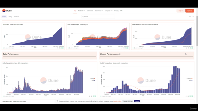Open the three-dot more options menu
The height and width of the screenshot is (111, 198).
coord(193,17)
